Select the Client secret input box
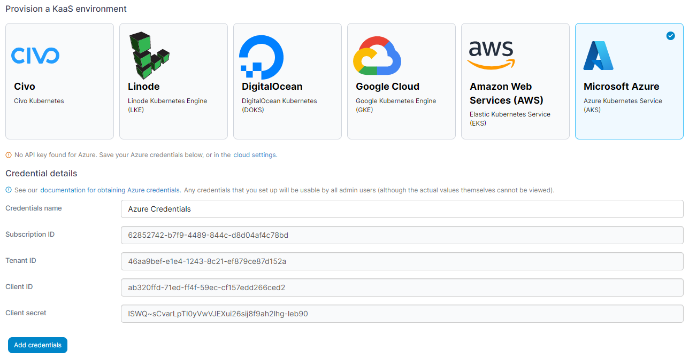 point(402,314)
